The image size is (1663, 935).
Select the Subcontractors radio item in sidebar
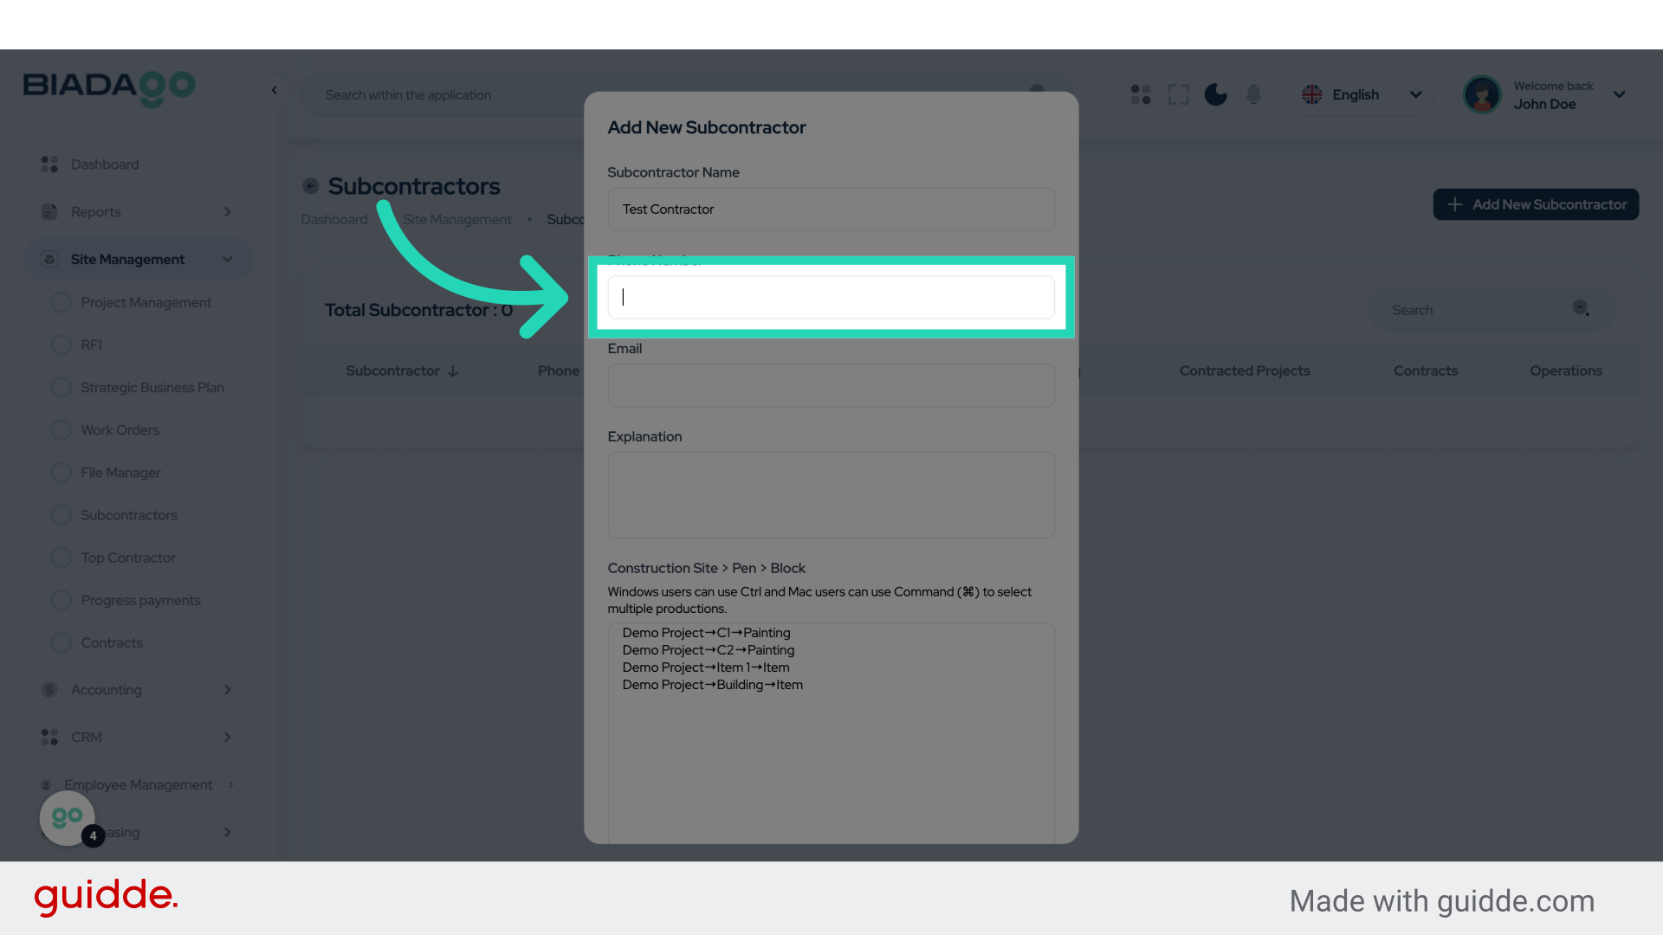[61, 515]
